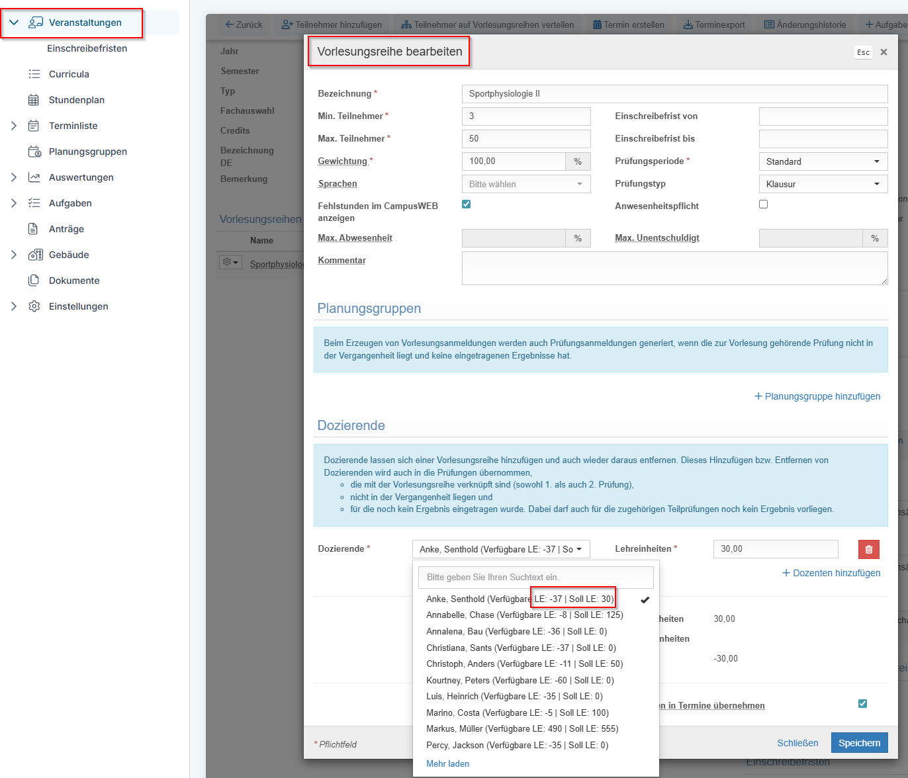Open gear menu for Sportphysiologie row

click(x=231, y=263)
